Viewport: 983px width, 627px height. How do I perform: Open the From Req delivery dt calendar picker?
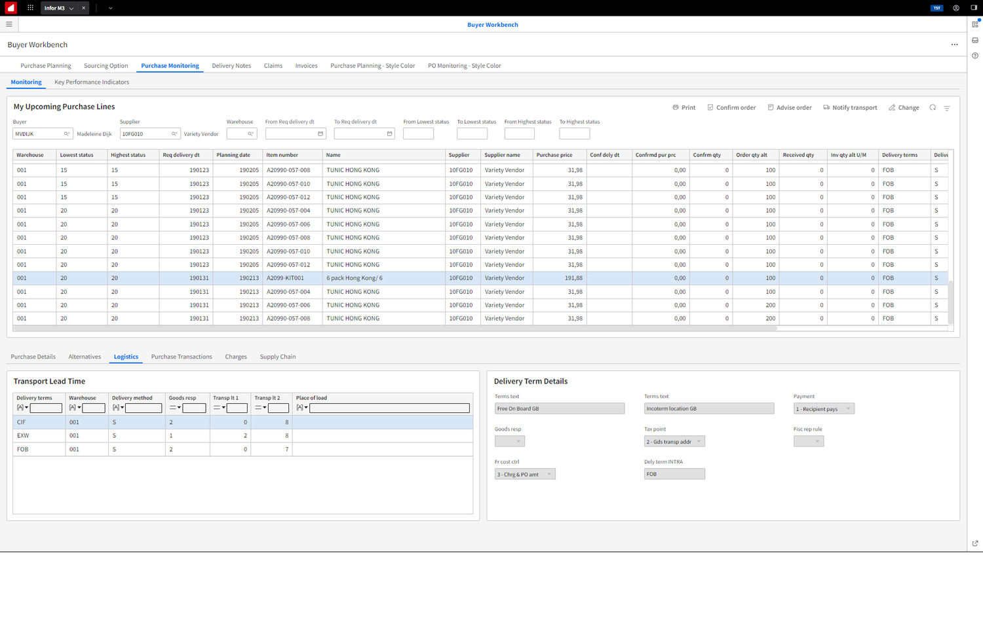pyautogui.click(x=320, y=133)
